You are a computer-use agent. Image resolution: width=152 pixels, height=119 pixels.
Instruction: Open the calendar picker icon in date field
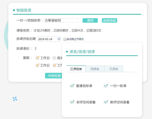click(x=59, y=39)
